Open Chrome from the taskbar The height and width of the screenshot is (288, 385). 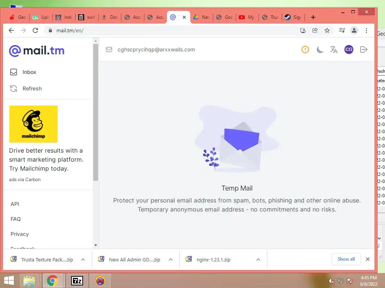53,280
